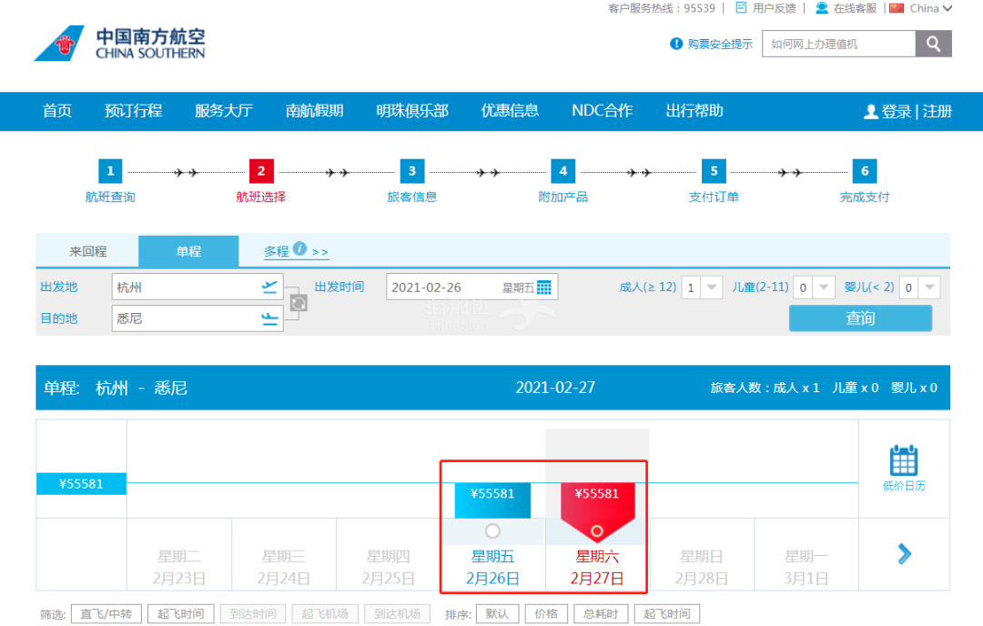Show next dates with right arrow
983x626 pixels.
point(904,553)
